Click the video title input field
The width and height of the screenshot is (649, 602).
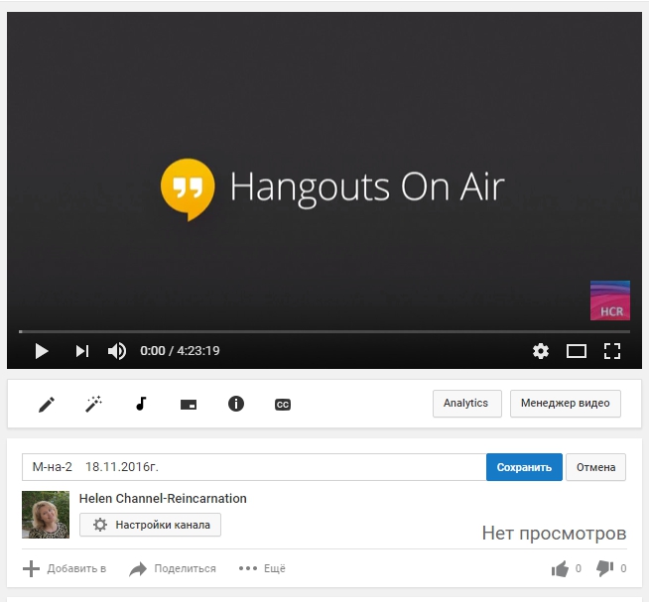pos(253,467)
